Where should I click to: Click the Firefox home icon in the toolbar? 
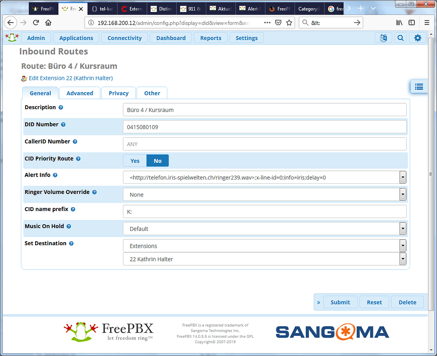[x=48, y=23]
